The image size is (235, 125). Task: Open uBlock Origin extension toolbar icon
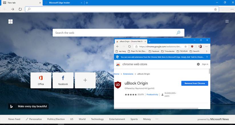192,47
